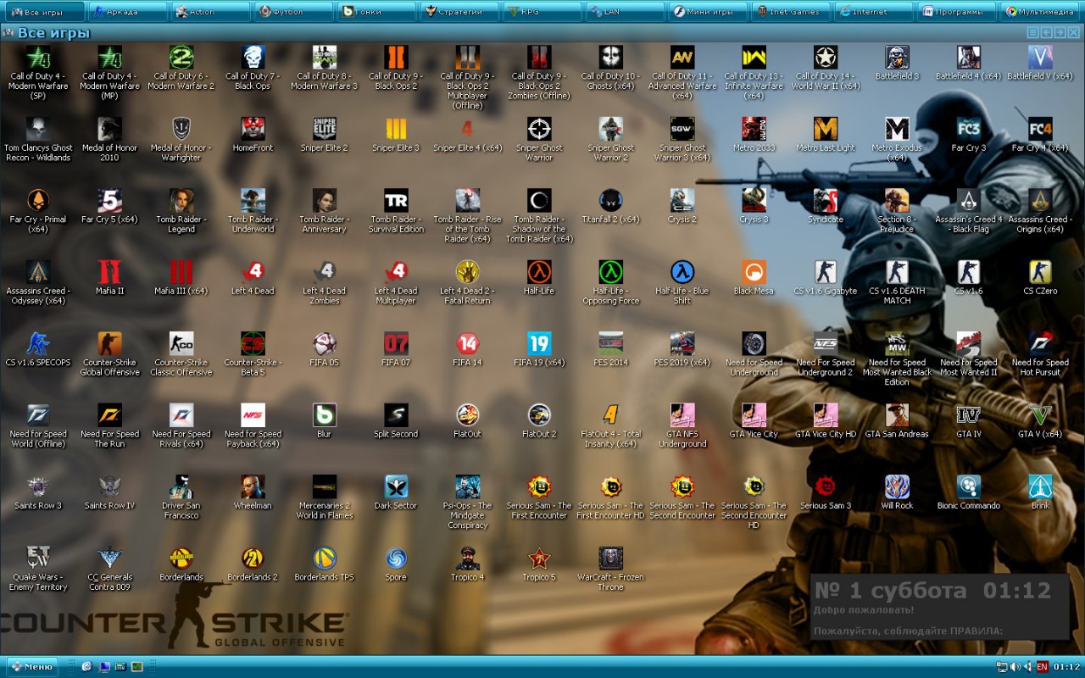Viewport: 1085px width, 678px height.
Task: Select the Все игры tab
Action: pos(43,12)
